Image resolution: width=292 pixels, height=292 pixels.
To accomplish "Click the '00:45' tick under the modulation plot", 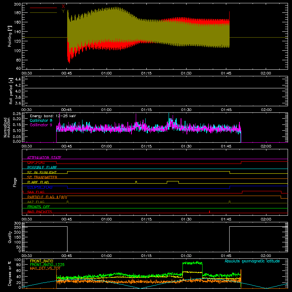I will tap(66, 146).
